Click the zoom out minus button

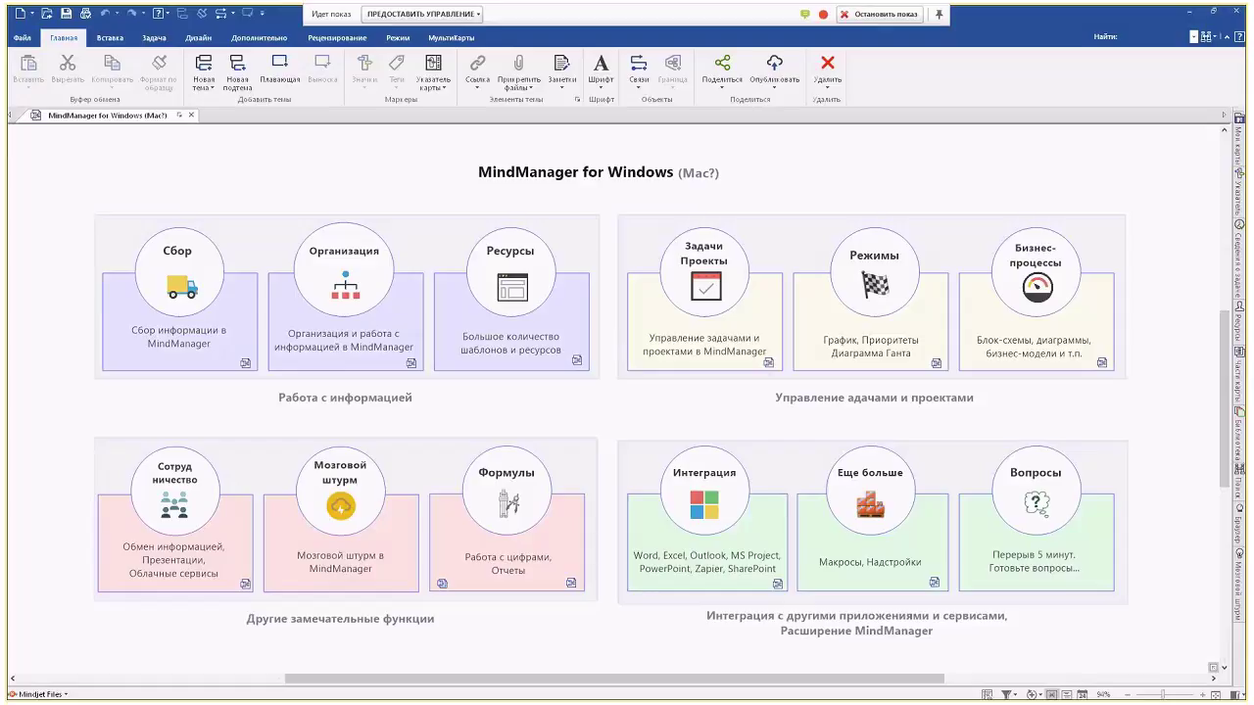[1128, 694]
